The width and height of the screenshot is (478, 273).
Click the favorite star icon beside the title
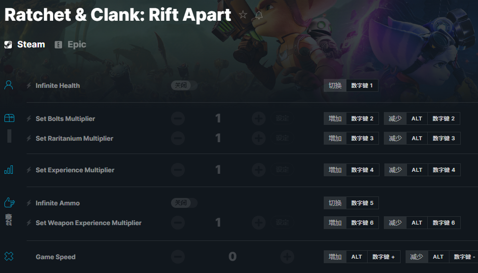point(243,15)
